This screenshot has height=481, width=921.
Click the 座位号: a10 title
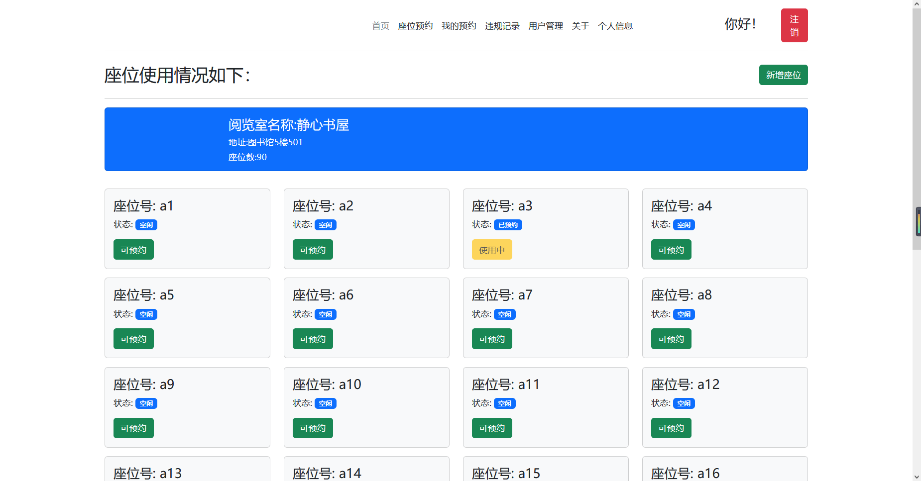click(327, 385)
